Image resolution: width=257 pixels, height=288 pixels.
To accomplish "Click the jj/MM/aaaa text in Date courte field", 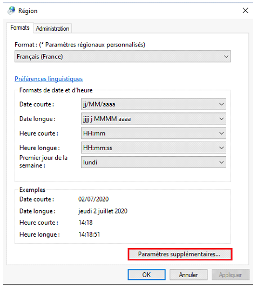I will (99, 104).
